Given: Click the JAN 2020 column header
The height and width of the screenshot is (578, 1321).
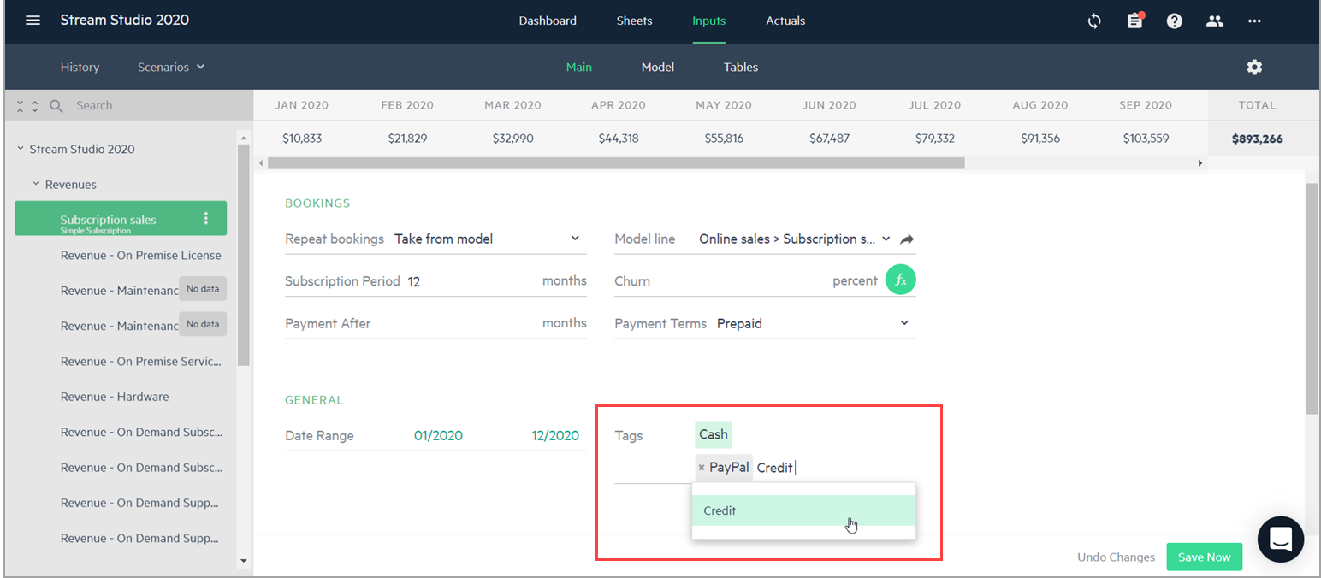Looking at the screenshot, I should [302, 105].
